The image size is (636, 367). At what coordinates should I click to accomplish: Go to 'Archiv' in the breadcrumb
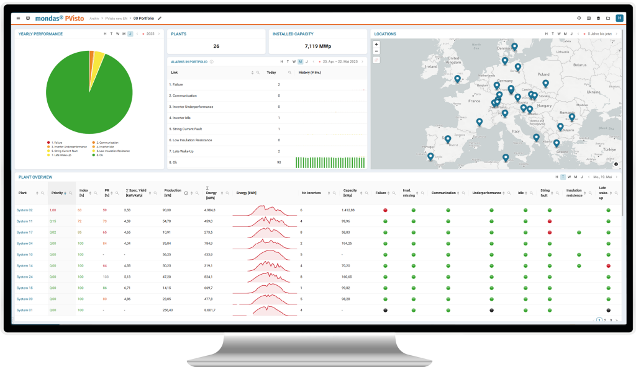94,19
